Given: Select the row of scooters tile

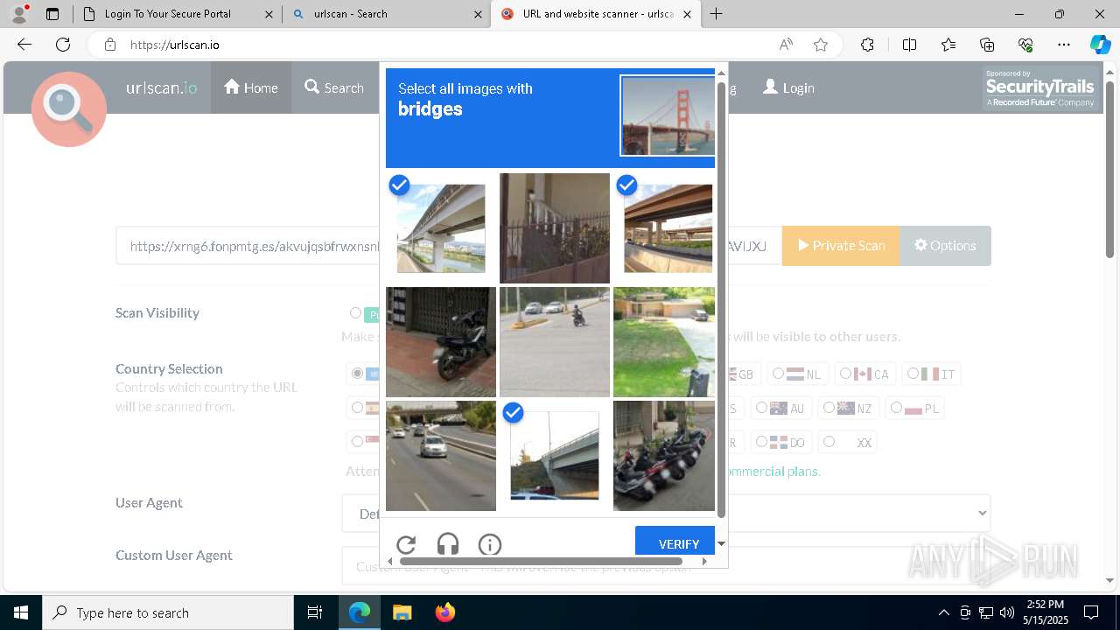Looking at the screenshot, I should [664, 456].
